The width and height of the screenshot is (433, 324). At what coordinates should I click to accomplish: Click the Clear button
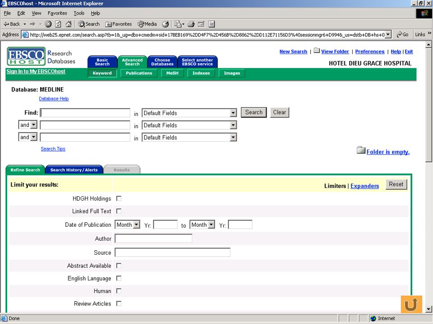click(280, 112)
